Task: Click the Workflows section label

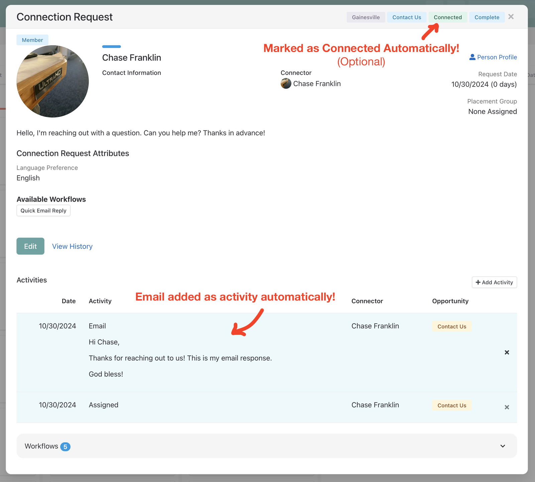Action: [41, 446]
